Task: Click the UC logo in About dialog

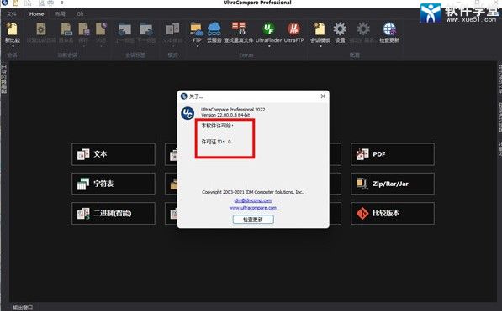Action: click(188, 113)
